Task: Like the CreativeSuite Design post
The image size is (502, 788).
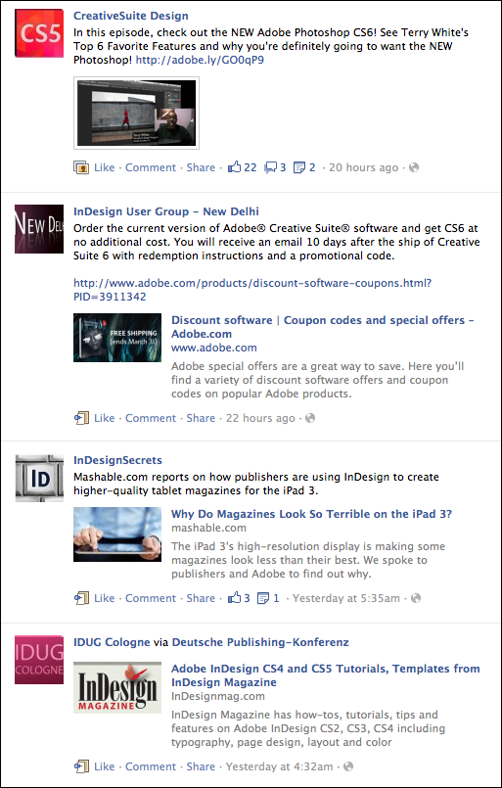Action: coord(105,167)
